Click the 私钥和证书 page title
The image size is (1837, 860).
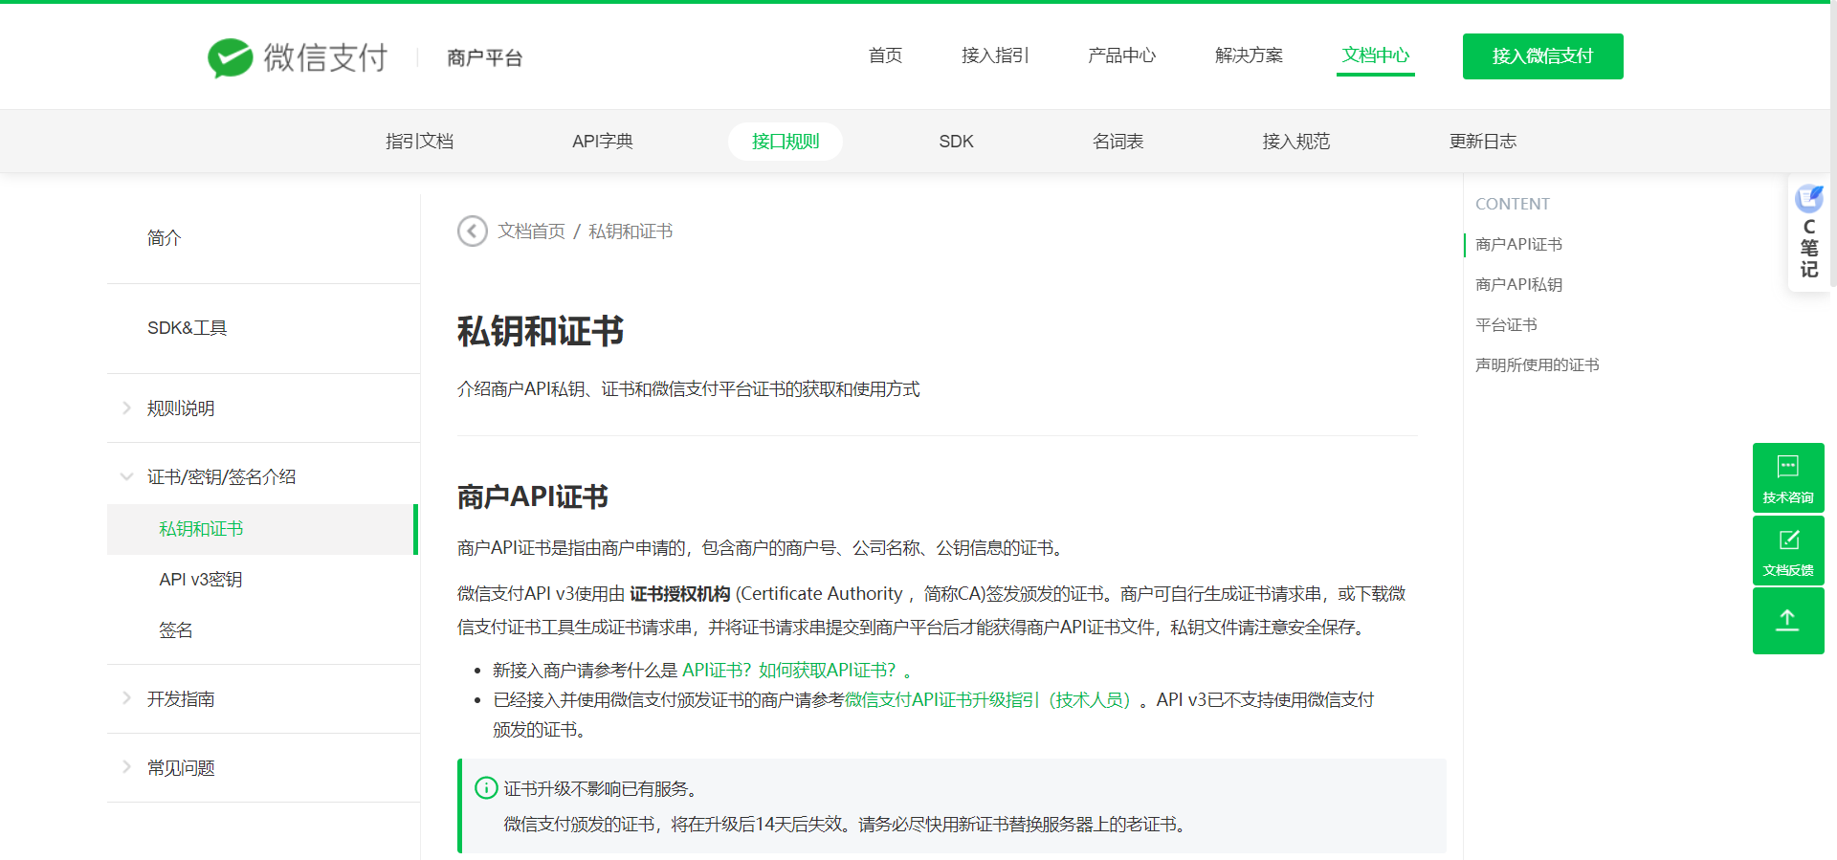(x=541, y=332)
